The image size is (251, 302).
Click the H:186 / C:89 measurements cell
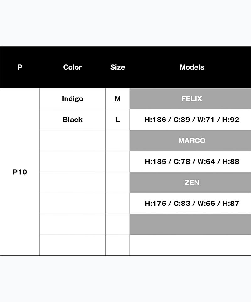pyautogui.click(x=192, y=120)
